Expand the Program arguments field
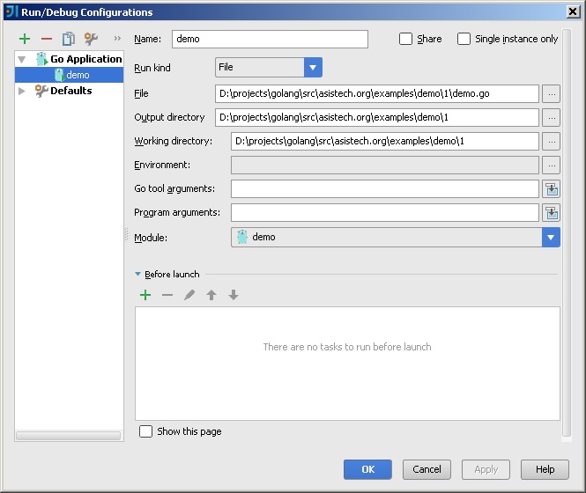 click(552, 213)
